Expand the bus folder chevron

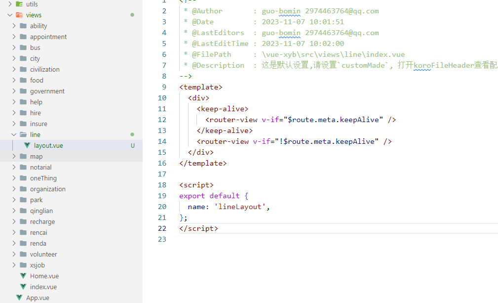[x=14, y=47]
